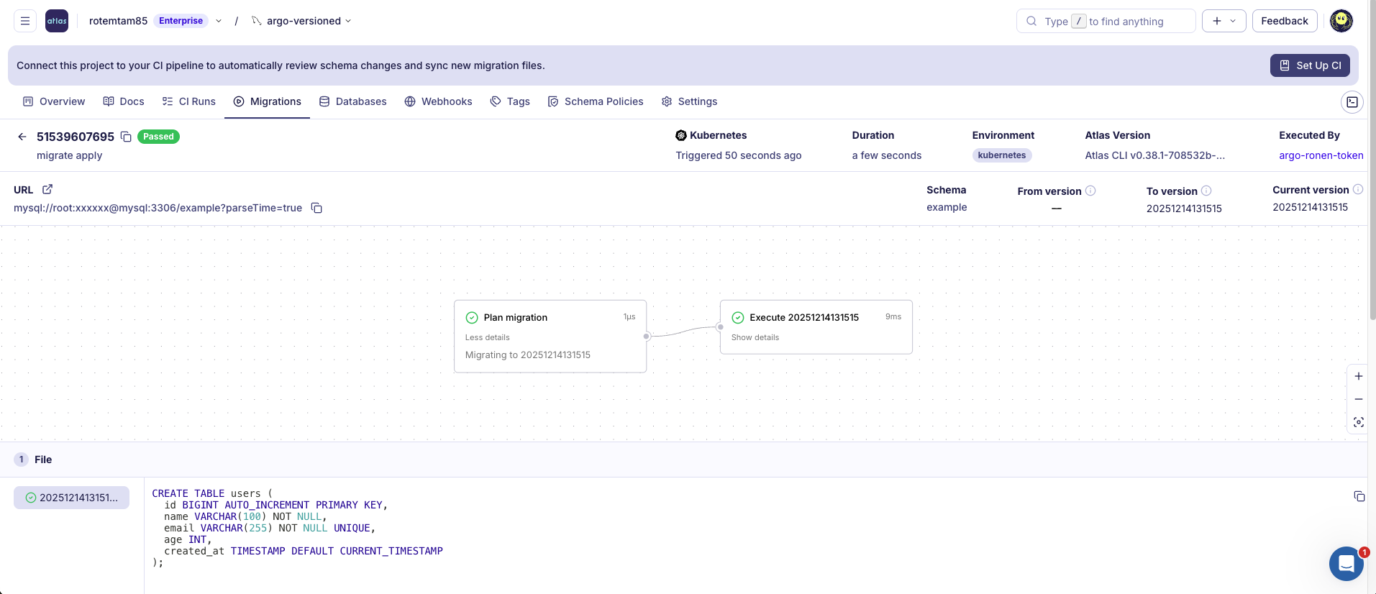Click the To version value 20251214131515
This screenshot has width=1376, height=594.
[x=1184, y=209]
